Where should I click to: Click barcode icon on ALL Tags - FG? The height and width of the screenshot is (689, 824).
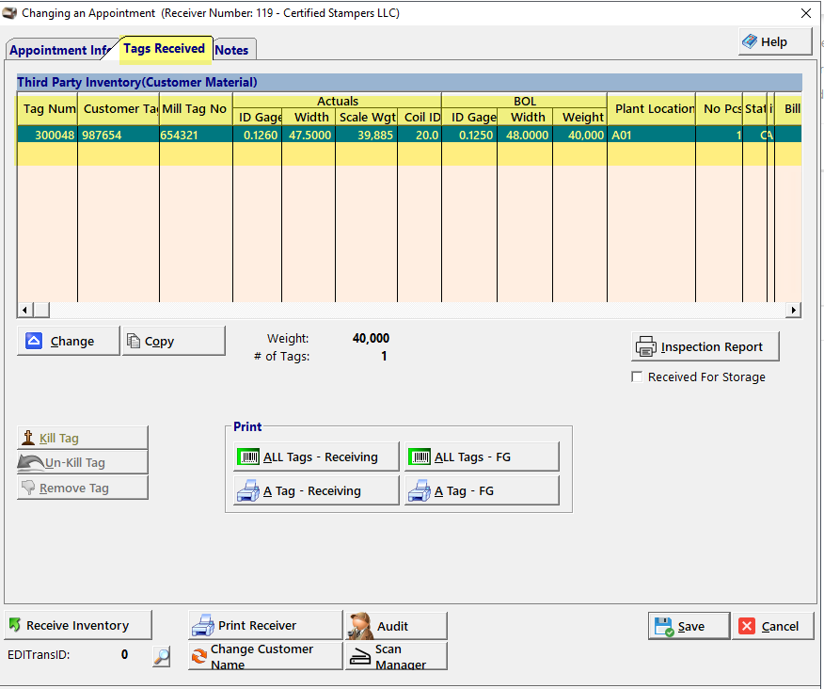tap(420, 457)
